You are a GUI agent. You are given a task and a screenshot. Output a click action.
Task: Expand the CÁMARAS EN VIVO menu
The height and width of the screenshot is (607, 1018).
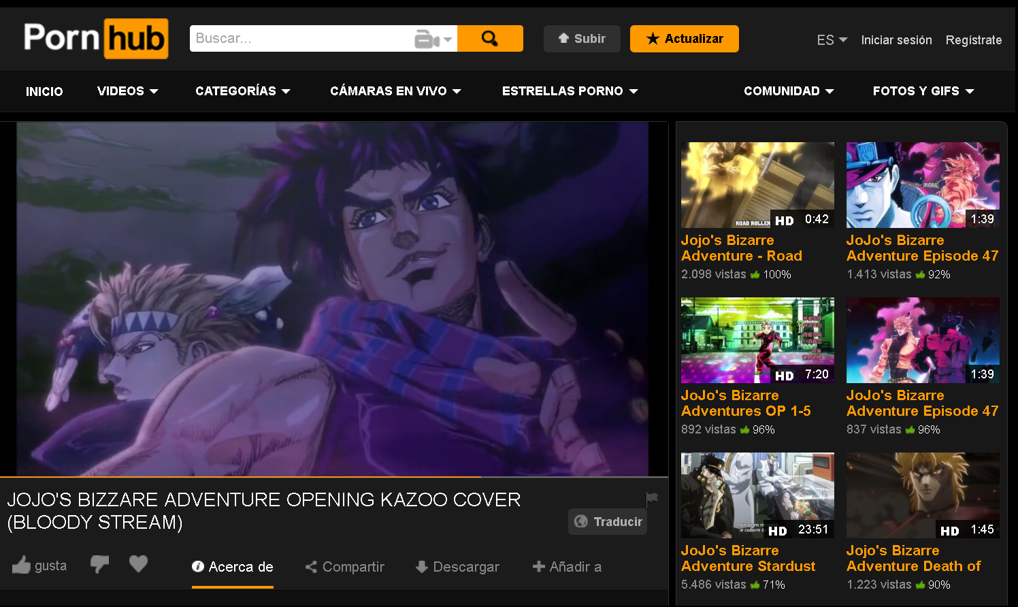(x=395, y=91)
